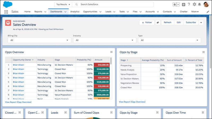The image size is (212, 119).
Task: Open the Help question mark icon
Action: tap(189, 4)
